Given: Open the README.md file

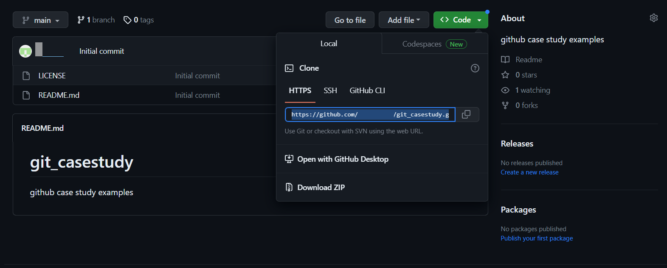Looking at the screenshot, I should coord(59,95).
